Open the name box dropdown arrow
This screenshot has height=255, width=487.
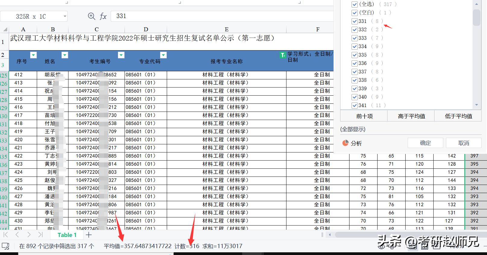point(65,17)
